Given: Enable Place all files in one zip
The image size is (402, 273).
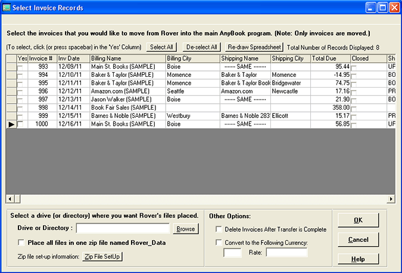Looking at the screenshot, I should pos(22,243).
